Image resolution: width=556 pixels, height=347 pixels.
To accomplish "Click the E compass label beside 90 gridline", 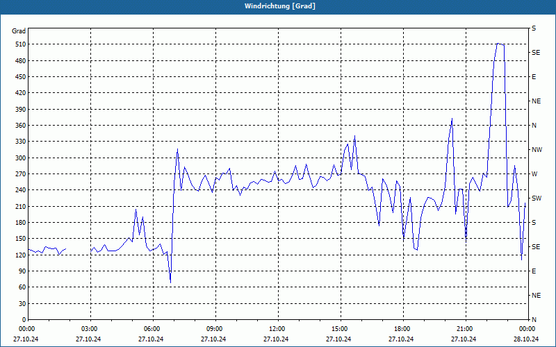I will click(x=534, y=271).
